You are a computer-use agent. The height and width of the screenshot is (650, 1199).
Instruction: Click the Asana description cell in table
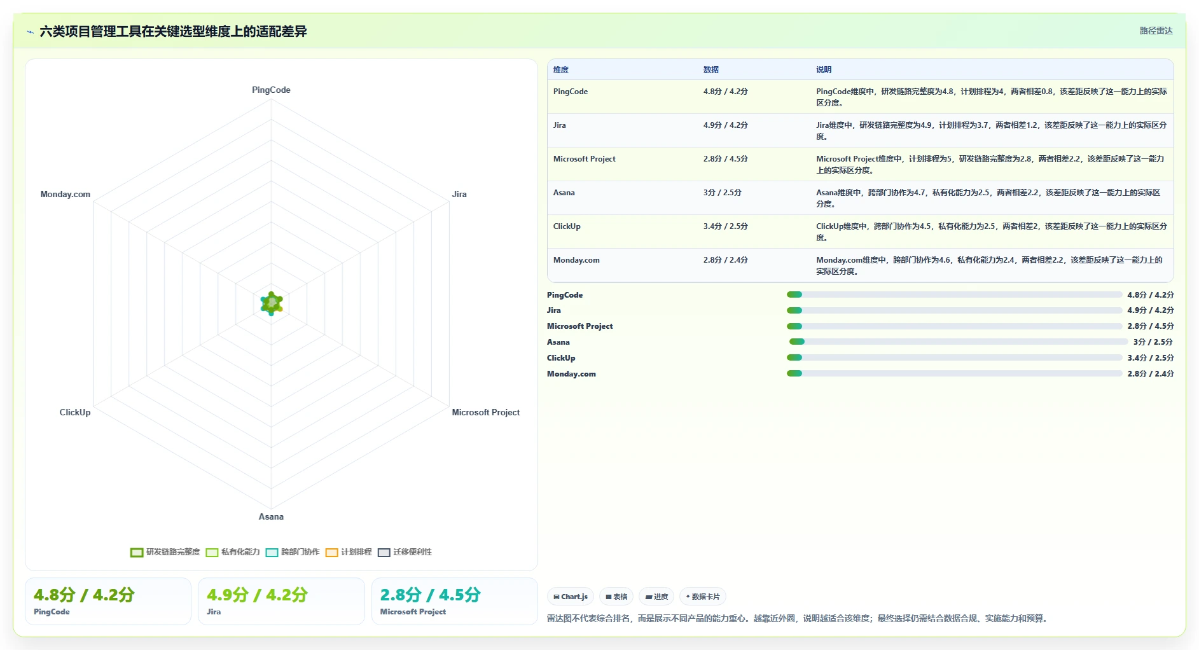pyautogui.click(x=992, y=198)
